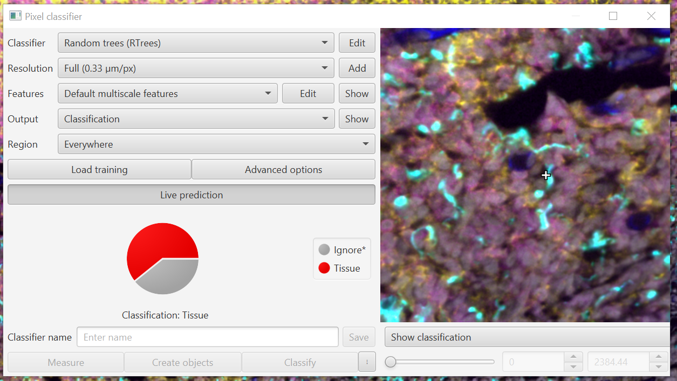Image resolution: width=677 pixels, height=381 pixels.
Task: Click the disabled Save button
Action: pyautogui.click(x=359, y=337)
